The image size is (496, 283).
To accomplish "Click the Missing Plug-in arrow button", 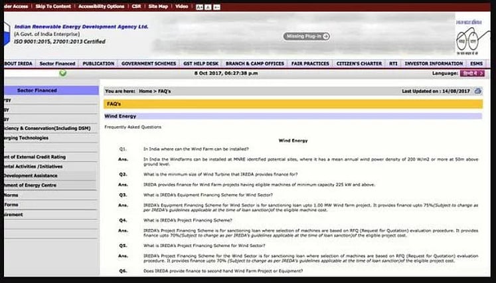I will point(306,37).
